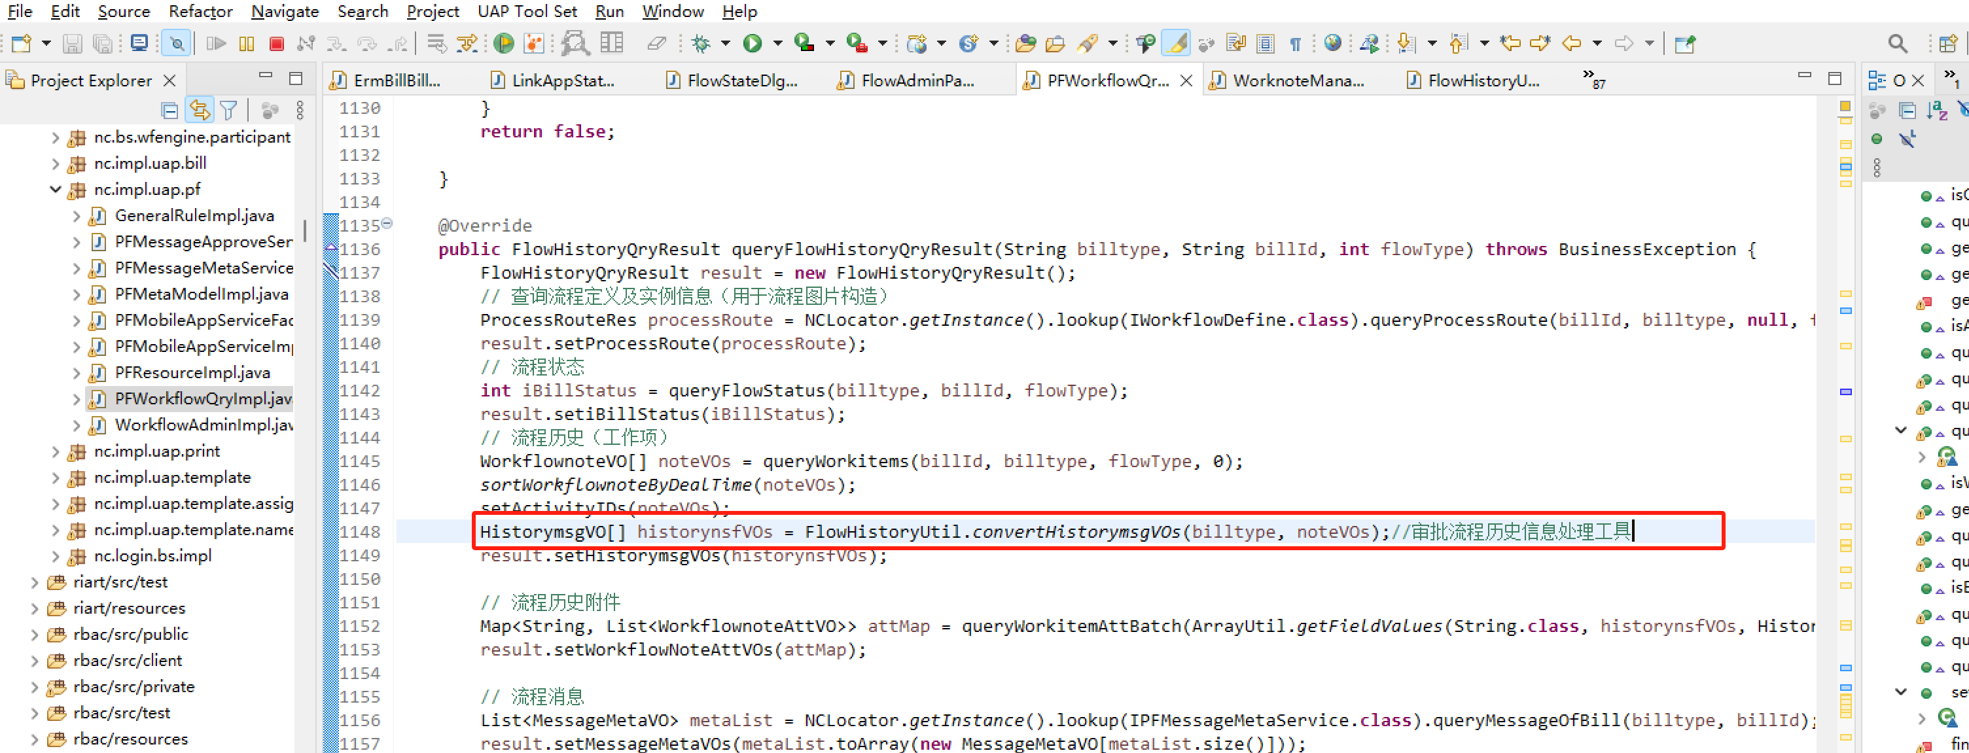Expand the nc.impl.uap.print package
The image size is (1969, 753).
[x=55, y=452]
